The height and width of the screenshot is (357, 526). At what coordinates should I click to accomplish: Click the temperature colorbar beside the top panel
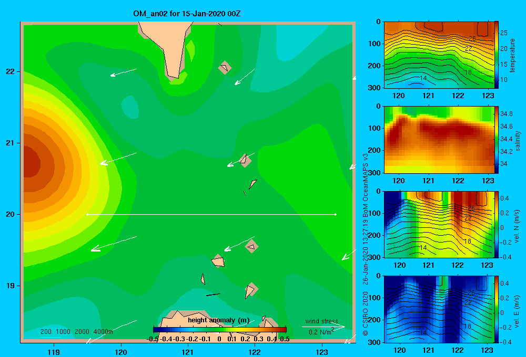tap(497, 55)
